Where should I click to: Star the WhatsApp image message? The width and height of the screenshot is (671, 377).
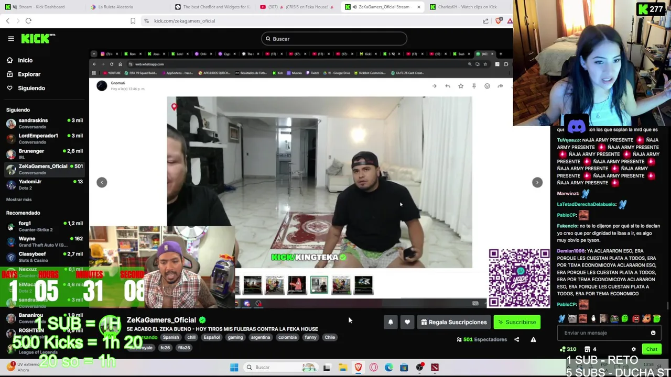click(x=461, y=86)
